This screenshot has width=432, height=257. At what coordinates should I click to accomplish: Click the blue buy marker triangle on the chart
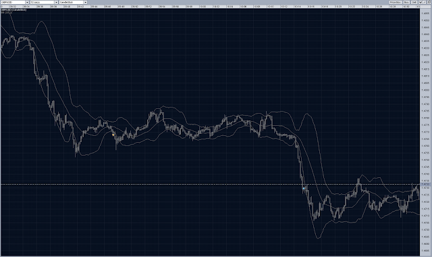pyautogui.click(x=304, y=188)
